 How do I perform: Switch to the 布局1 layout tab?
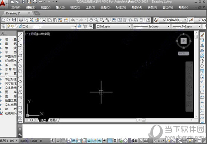click(53, 120)
